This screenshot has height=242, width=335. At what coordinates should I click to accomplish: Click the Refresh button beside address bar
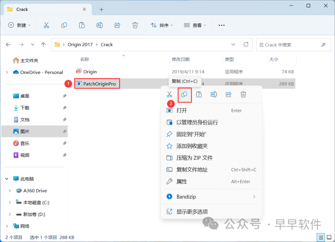(x=246, y=45)
